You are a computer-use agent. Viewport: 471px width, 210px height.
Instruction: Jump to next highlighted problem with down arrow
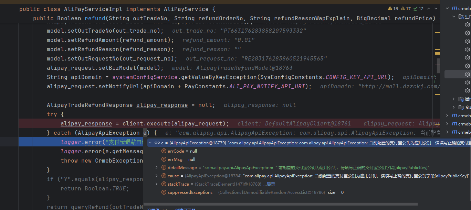point(437,9)
